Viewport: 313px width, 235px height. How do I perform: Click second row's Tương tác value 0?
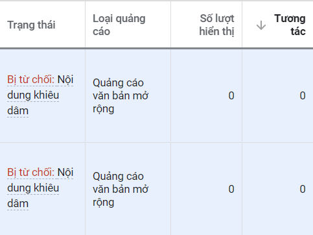coord(303,189)
